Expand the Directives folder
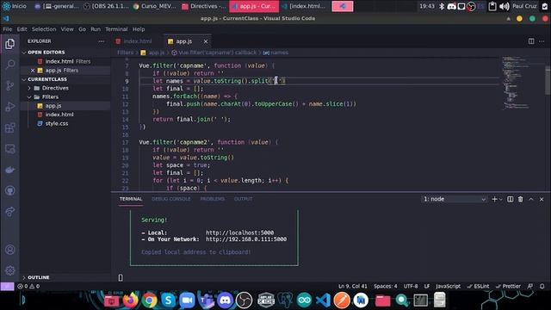The width and height of the screenshot is (551, 310). pos(55,88)
